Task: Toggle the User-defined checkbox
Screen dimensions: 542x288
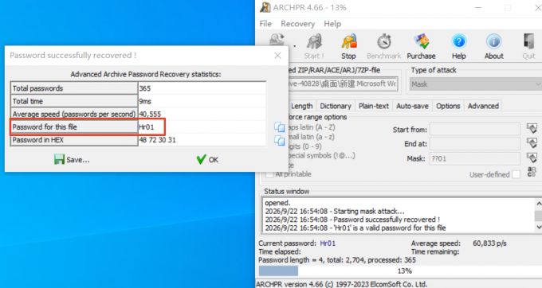Action: (x=516, y=174)
